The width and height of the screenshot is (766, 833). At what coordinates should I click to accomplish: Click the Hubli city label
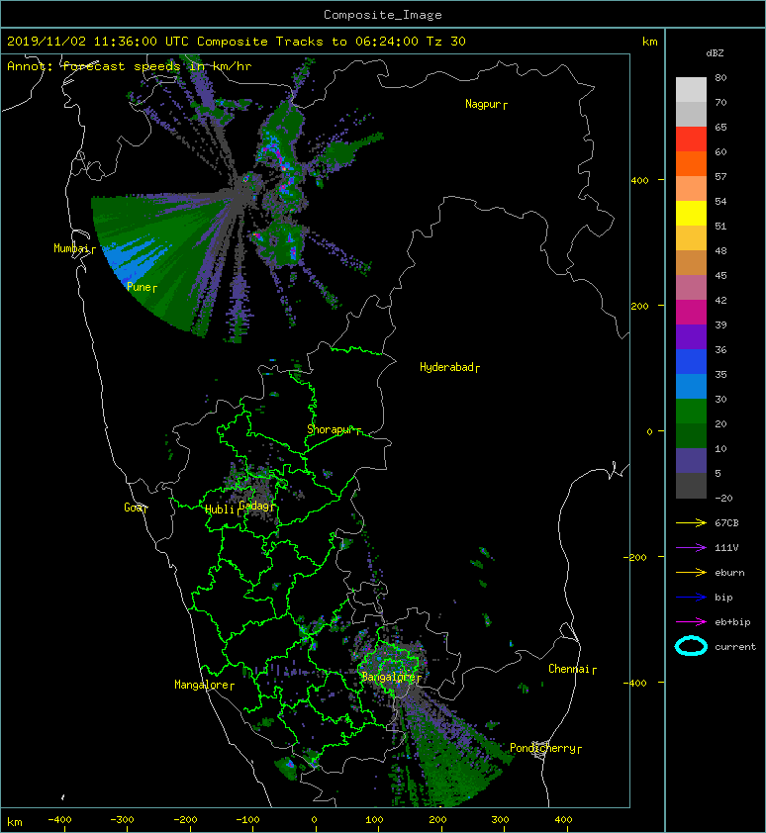pyautogui.click(x=220, y=509)
